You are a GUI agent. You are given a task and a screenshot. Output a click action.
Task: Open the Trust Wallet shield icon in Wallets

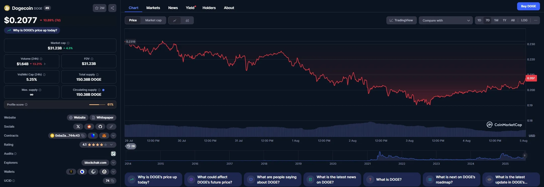(x=82, y=172)
